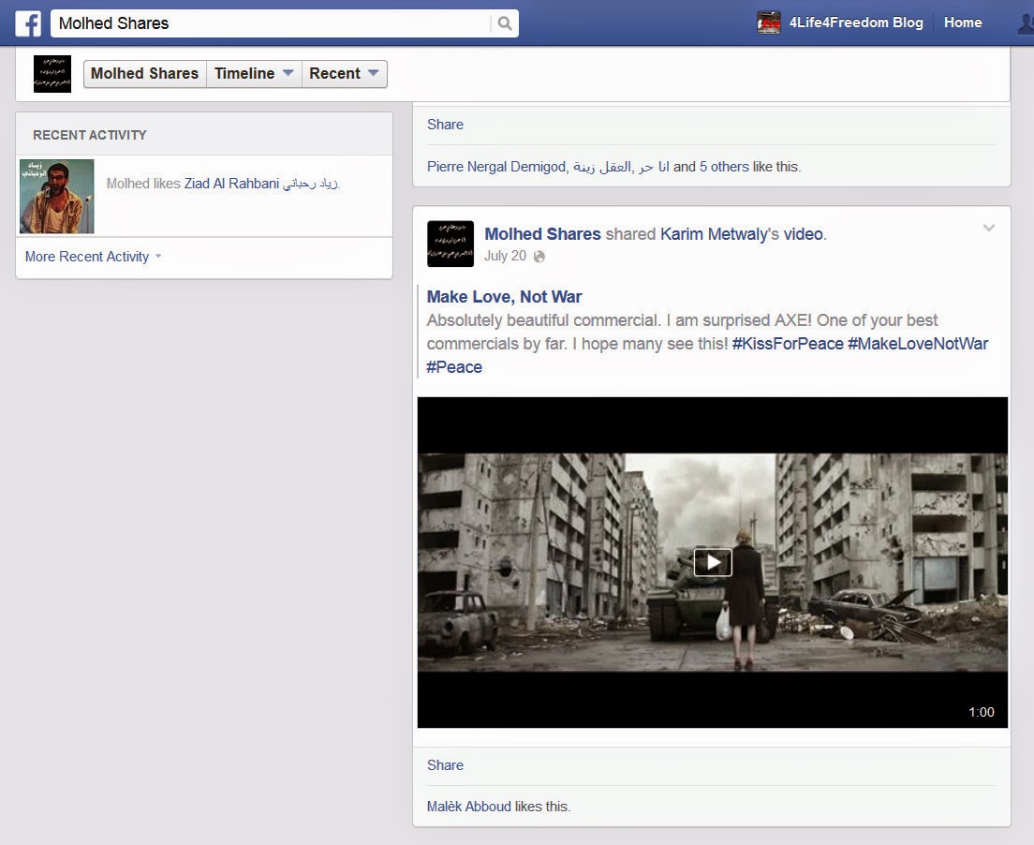
Task: Click the #MakeLoveNotWar hashtag
Action: coord(918,344)
